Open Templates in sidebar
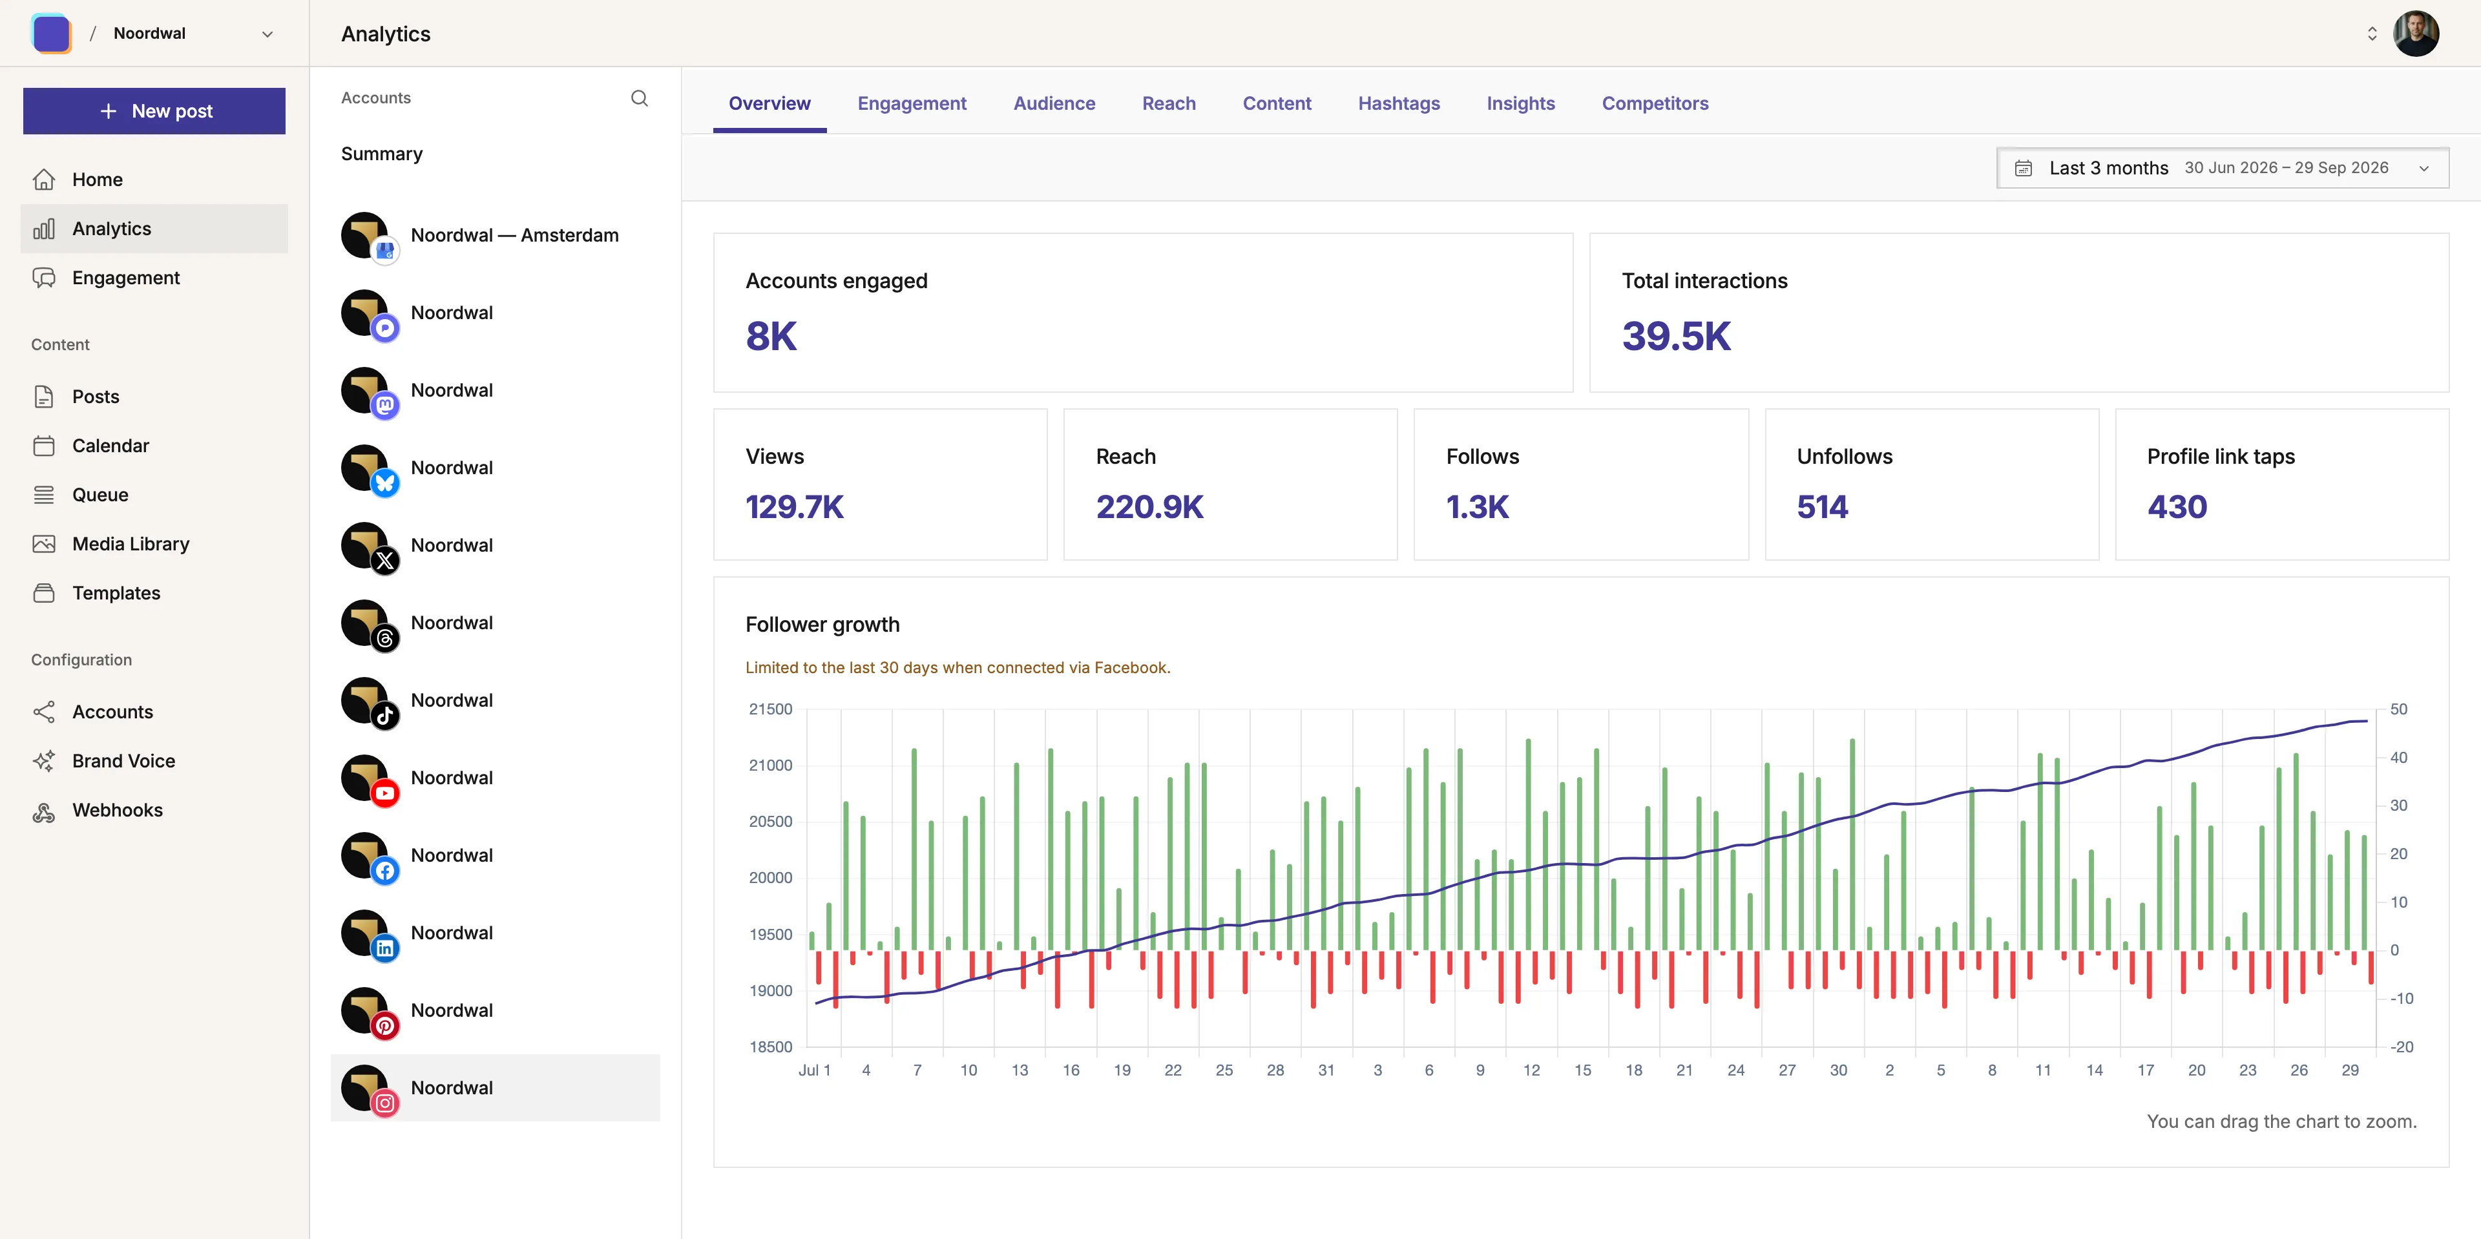The height and width of the screenshot is (1239, 2481). pyautogui.click(x=154, y=592)
